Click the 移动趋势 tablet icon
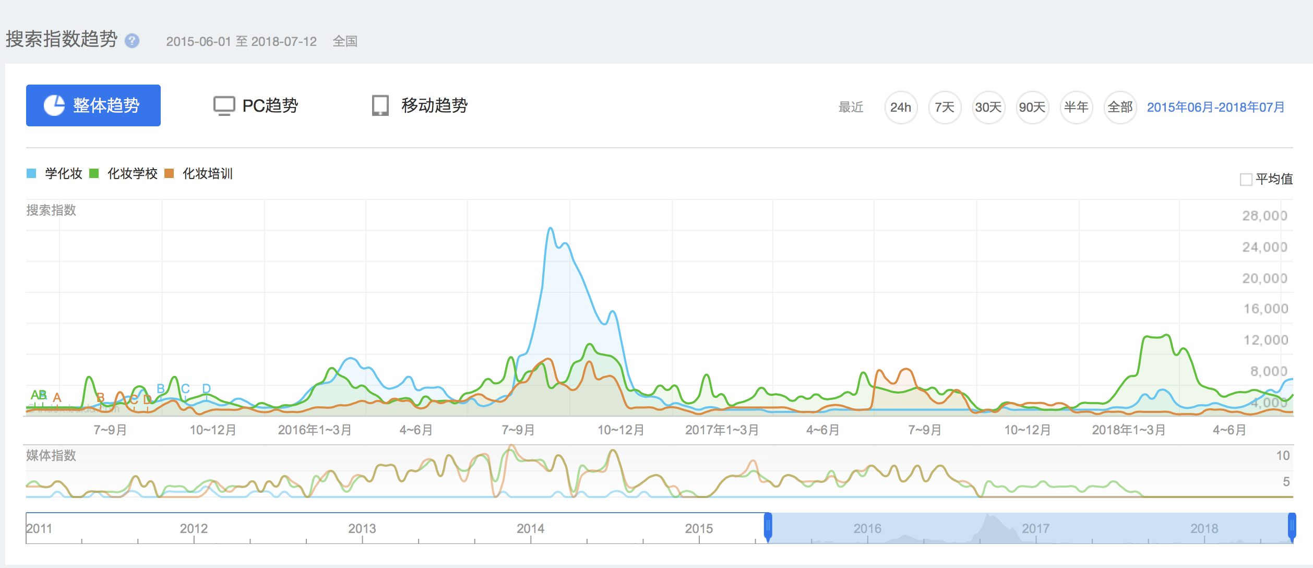The image size is (1313, 568). (x=380, y=105)
